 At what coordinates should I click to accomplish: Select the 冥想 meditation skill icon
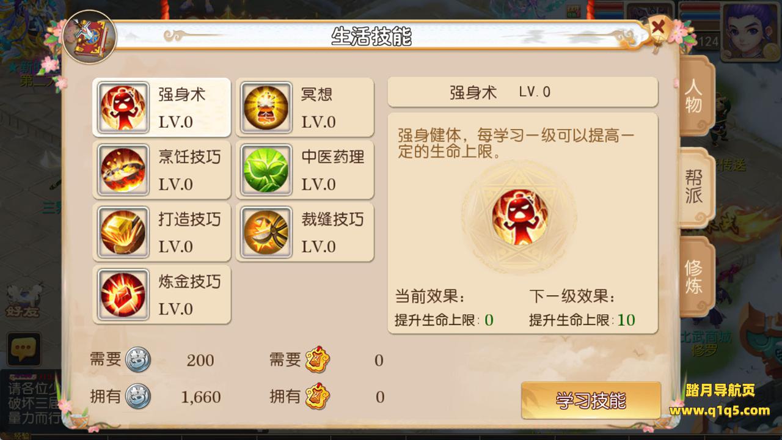[266, 108]
